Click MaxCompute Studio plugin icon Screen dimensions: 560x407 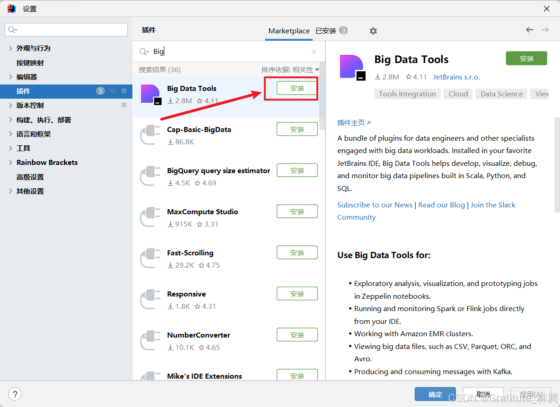[x=151, y=218]
